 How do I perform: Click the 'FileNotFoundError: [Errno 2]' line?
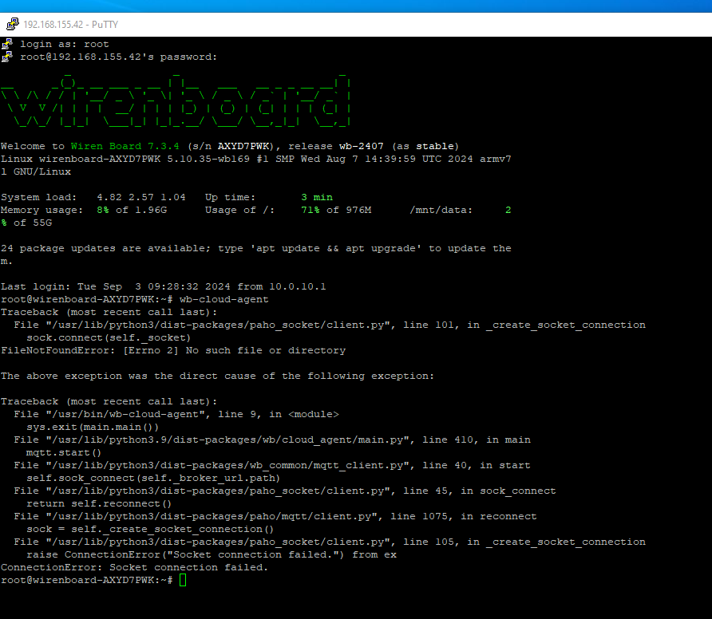[x=173, y=350]
